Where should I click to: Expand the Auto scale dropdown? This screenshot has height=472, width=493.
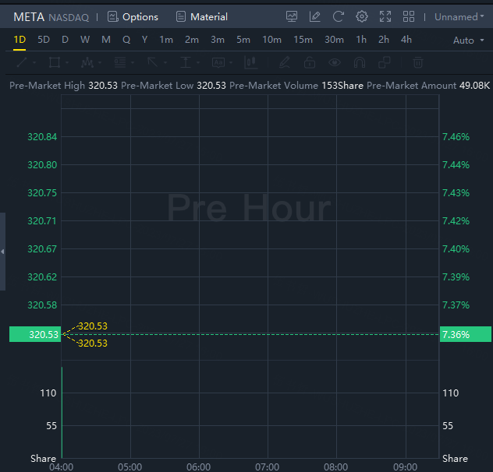(x=468, y=41)
